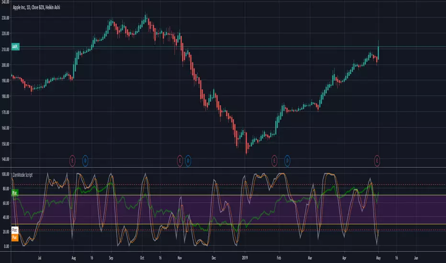Screen dimensions: 446x263
Task: Click the Nov date label
Action: (x=179, y=258)
